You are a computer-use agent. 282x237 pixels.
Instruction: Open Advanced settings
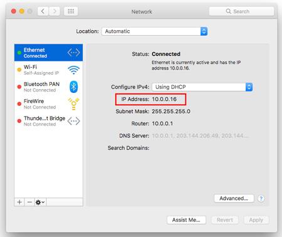coord(234,198)
